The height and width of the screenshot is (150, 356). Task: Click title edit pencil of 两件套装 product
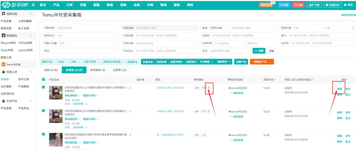click(131, 135)
